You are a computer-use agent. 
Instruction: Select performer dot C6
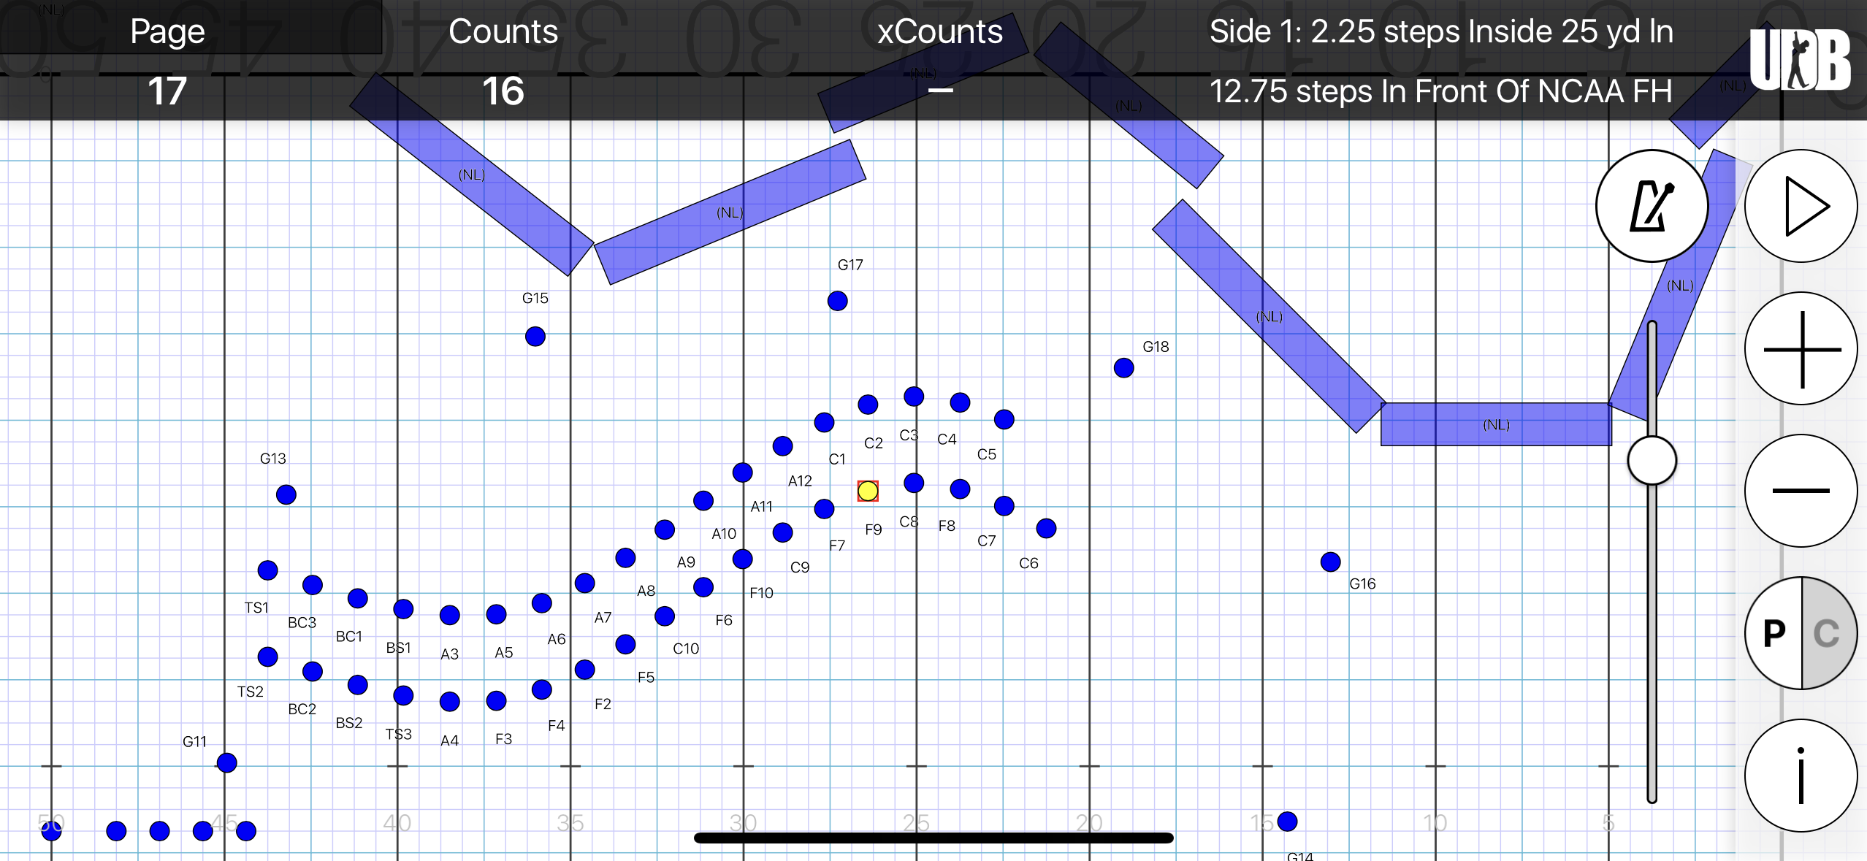(x=1046, y=528)
